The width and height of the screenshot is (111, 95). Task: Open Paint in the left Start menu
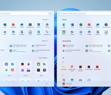click(x=5, y=33)
